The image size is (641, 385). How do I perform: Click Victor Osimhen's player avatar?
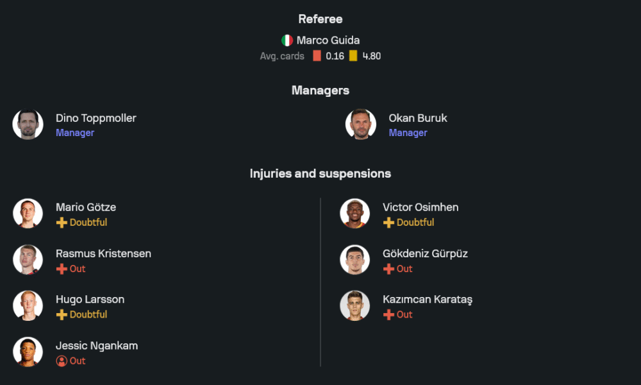click(354, 213)
